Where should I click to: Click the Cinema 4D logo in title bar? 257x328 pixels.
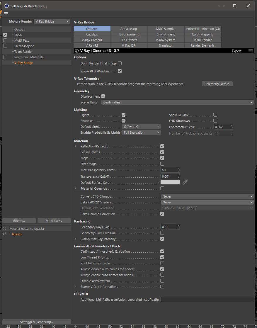6,6
